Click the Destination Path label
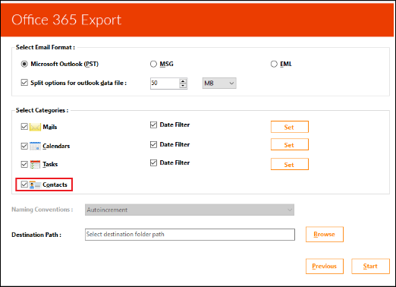 36,235
